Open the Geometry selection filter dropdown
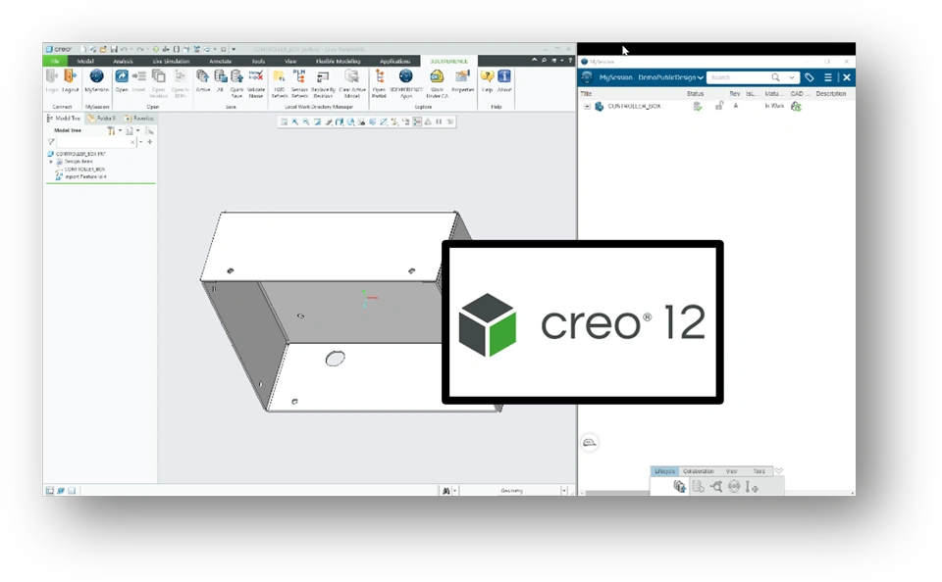 tap(563, 491)
